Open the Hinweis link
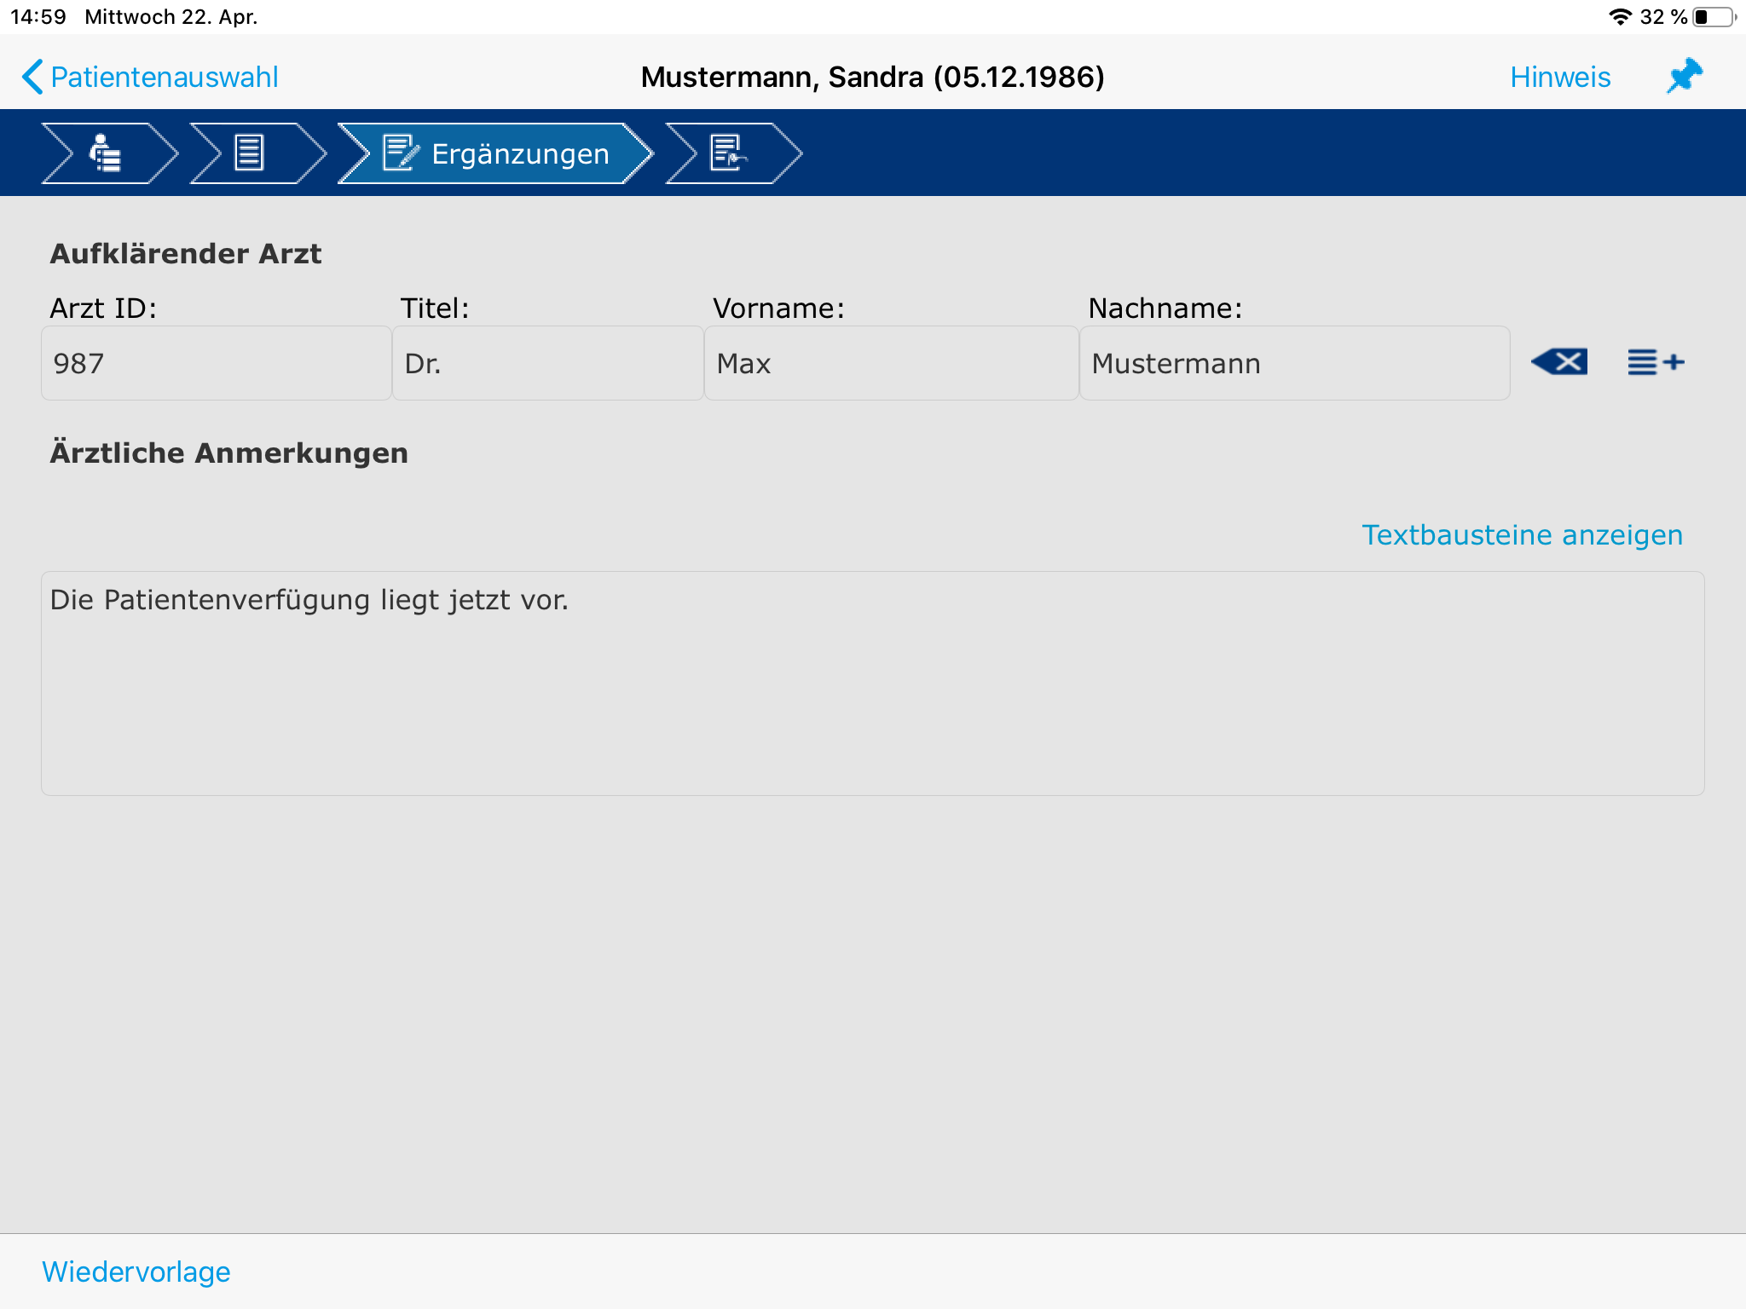The height and width of the screenshot is (1309, 1746). [x=1559, y=77]
